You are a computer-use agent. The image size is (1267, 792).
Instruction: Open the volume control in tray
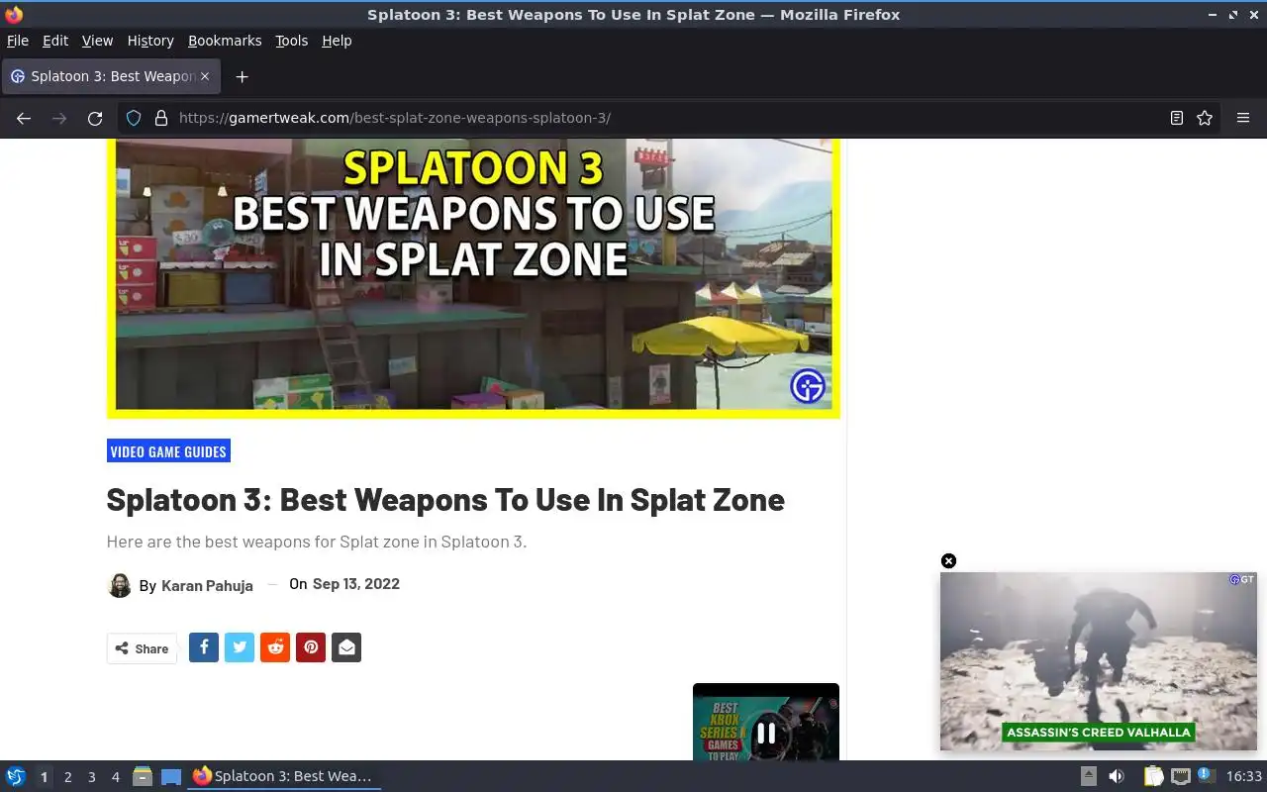1117,776
